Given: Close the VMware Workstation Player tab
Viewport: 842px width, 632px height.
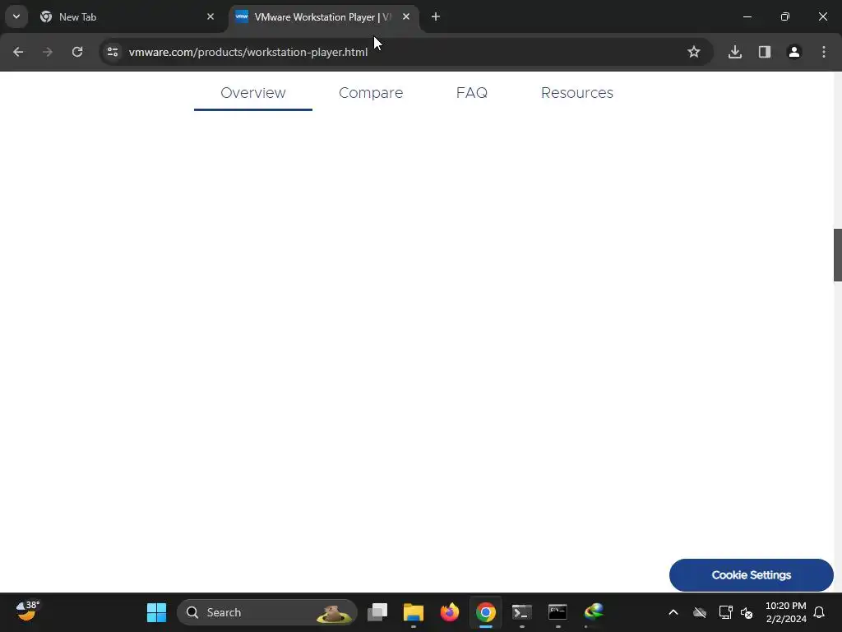Looking at the screenshot, I should click(x=406, y=17).
